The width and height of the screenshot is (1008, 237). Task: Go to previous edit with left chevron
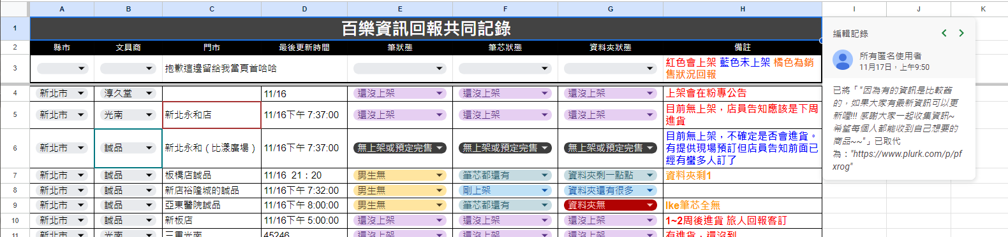click(x=944, y=33)
